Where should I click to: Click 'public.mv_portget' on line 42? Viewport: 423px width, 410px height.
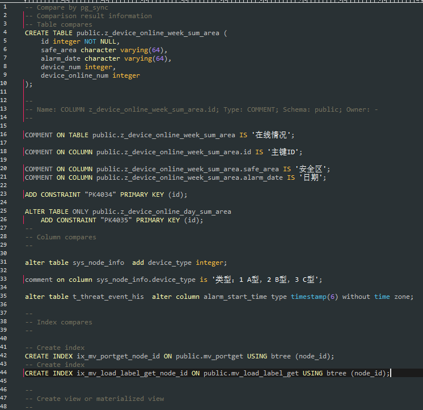point(209,356)
